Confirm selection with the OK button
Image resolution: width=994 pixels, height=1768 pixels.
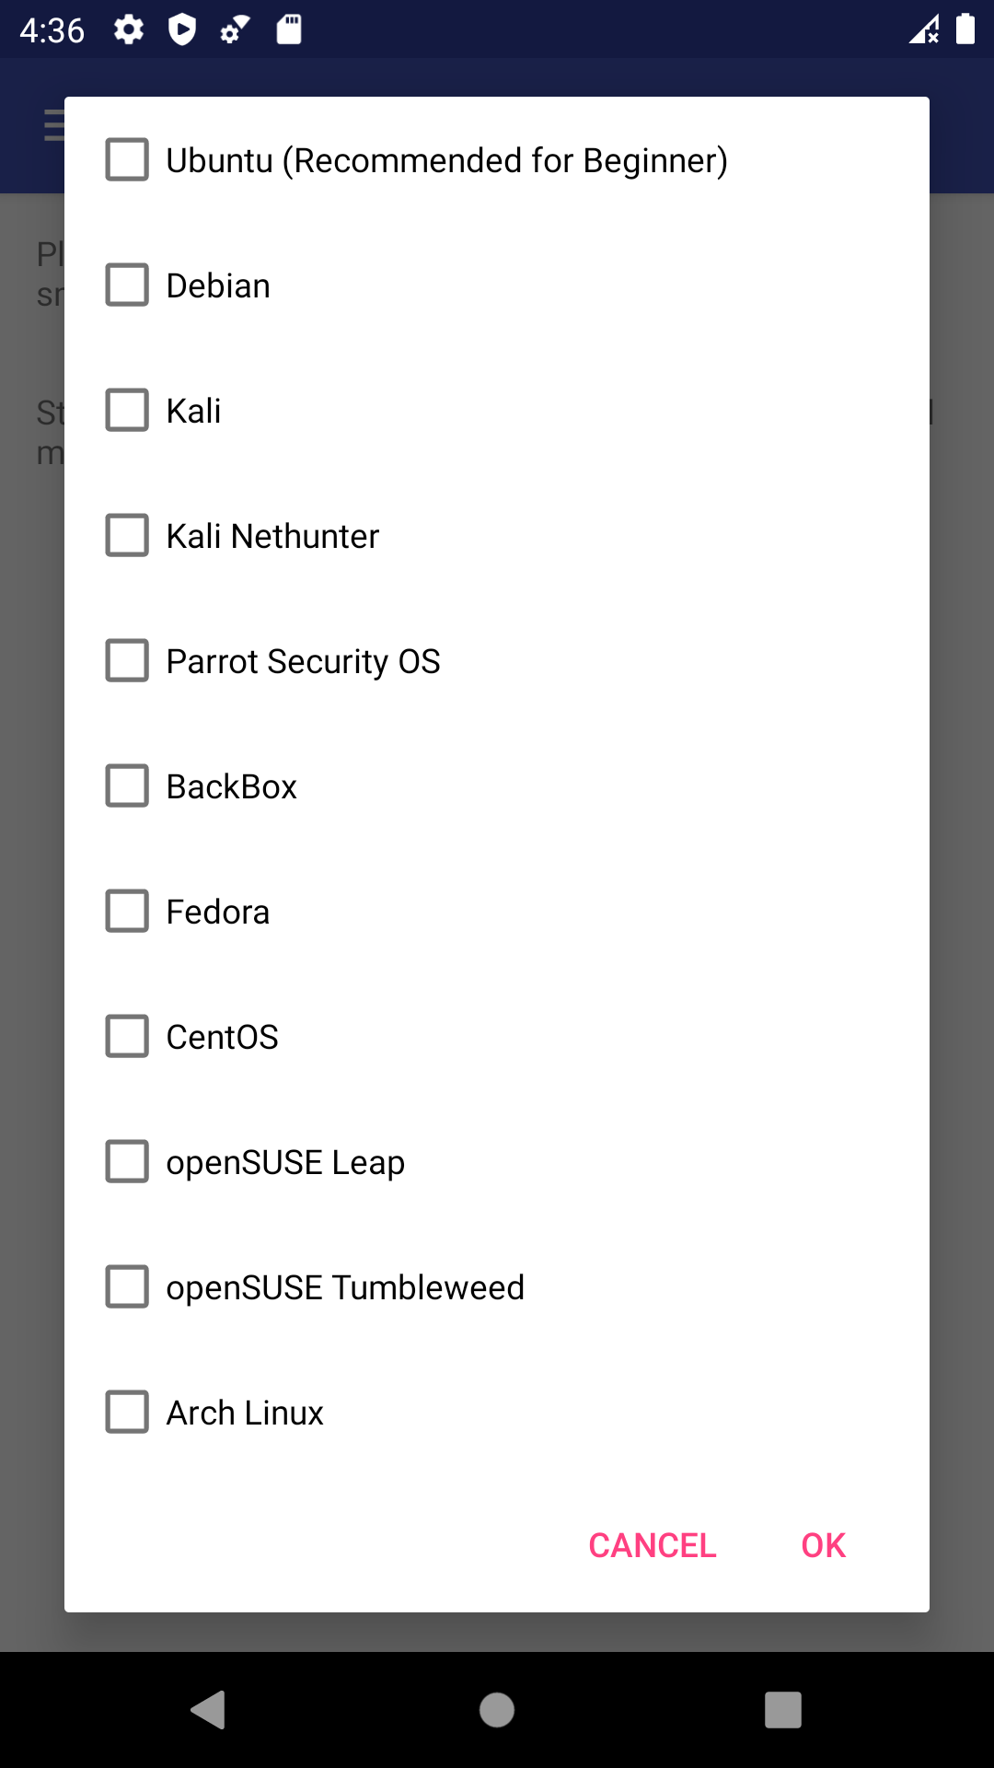pyautogui.click(x=822, y=1545)
